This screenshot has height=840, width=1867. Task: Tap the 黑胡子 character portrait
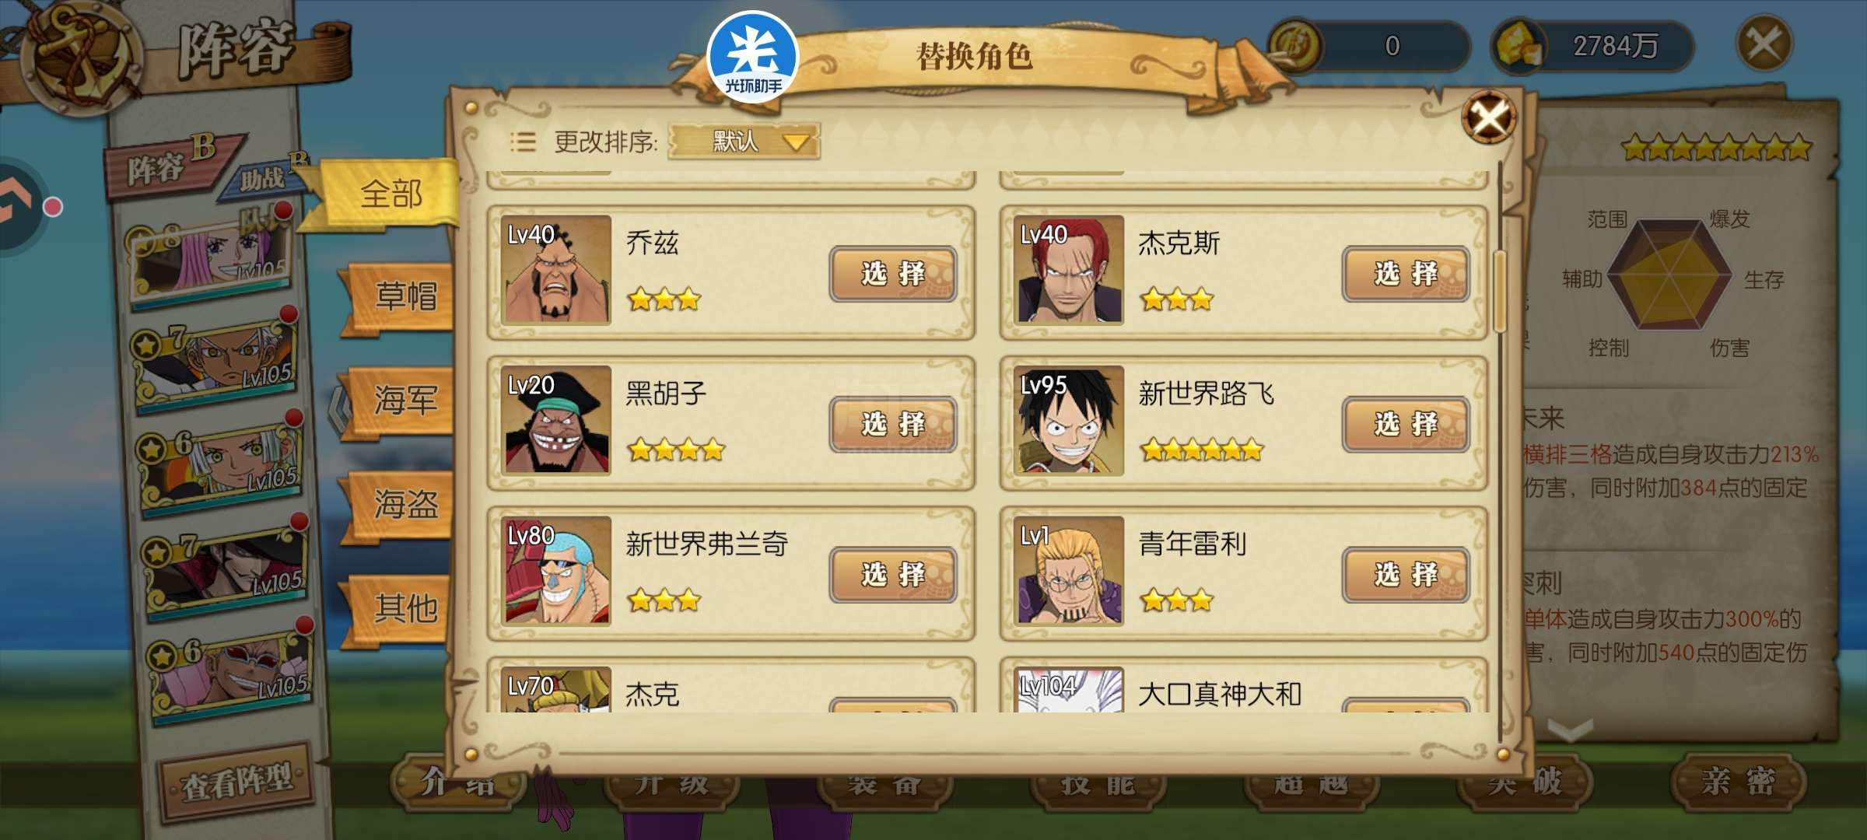pos(556,421)
